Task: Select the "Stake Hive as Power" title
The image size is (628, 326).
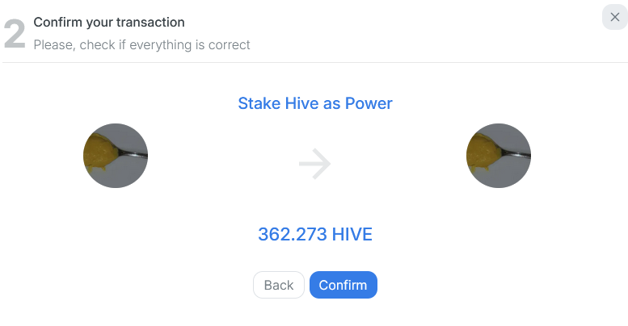Action: (315, 103)
